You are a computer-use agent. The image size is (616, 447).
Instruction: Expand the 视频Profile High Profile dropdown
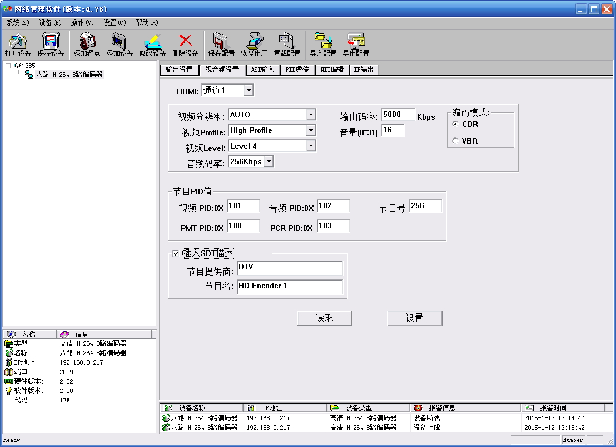[x=311, y=130]
